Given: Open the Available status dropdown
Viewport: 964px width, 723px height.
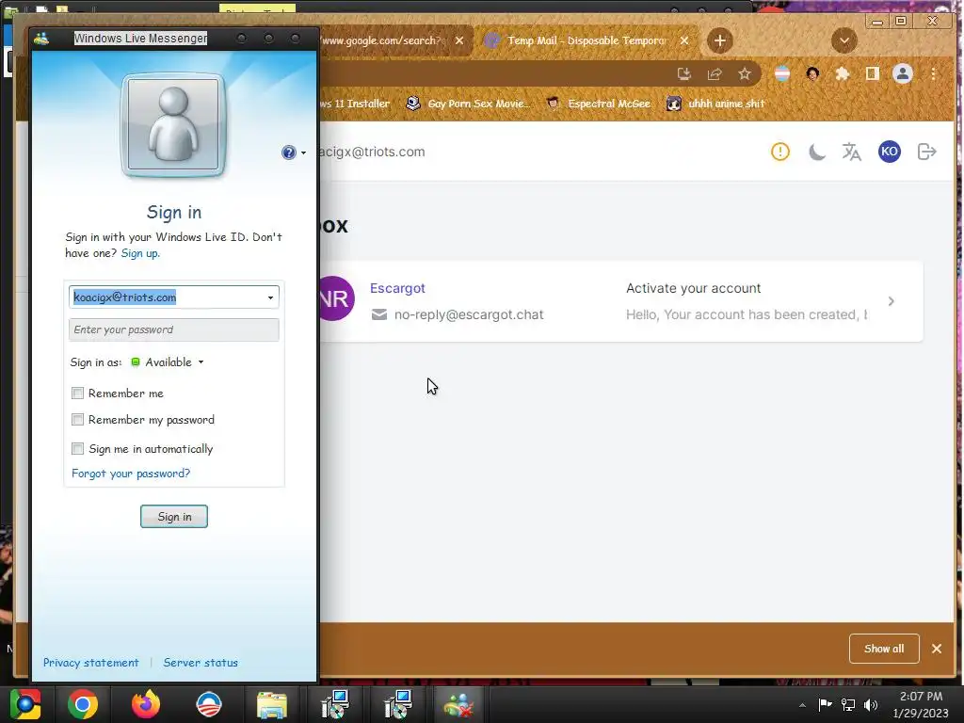Looking at the screenshot, I should pos(168,362).
